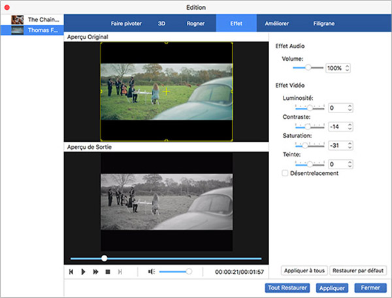
Task: Select The Chain video thumbnail
Action: click(17, 20)
